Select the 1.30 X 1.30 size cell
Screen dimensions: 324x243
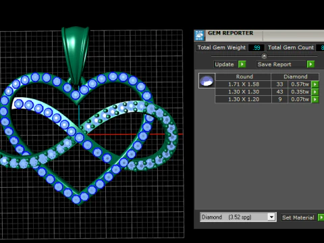pos(243,92)
